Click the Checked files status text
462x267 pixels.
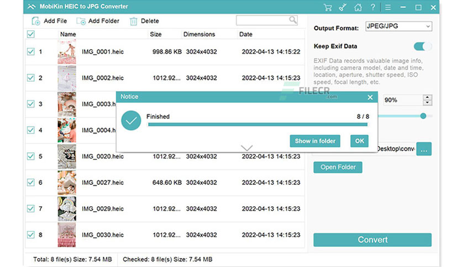[x=167, y=260]
